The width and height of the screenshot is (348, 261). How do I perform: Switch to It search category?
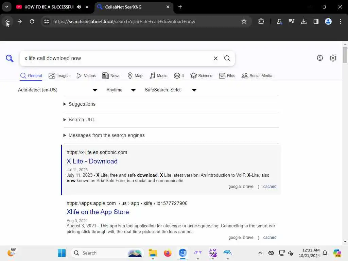[x=179, y=76]
